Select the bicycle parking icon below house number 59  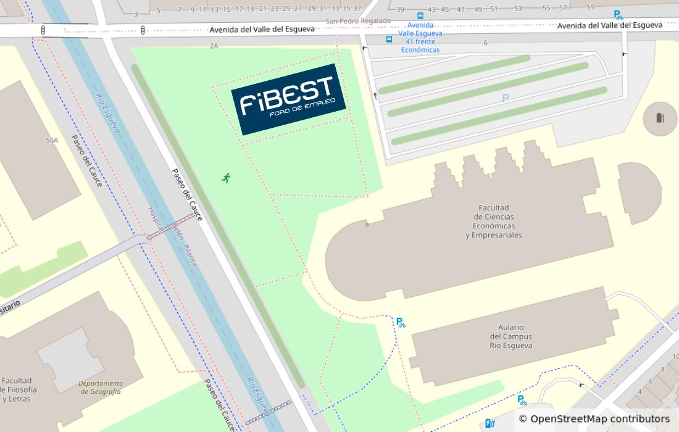click(619, 15)
